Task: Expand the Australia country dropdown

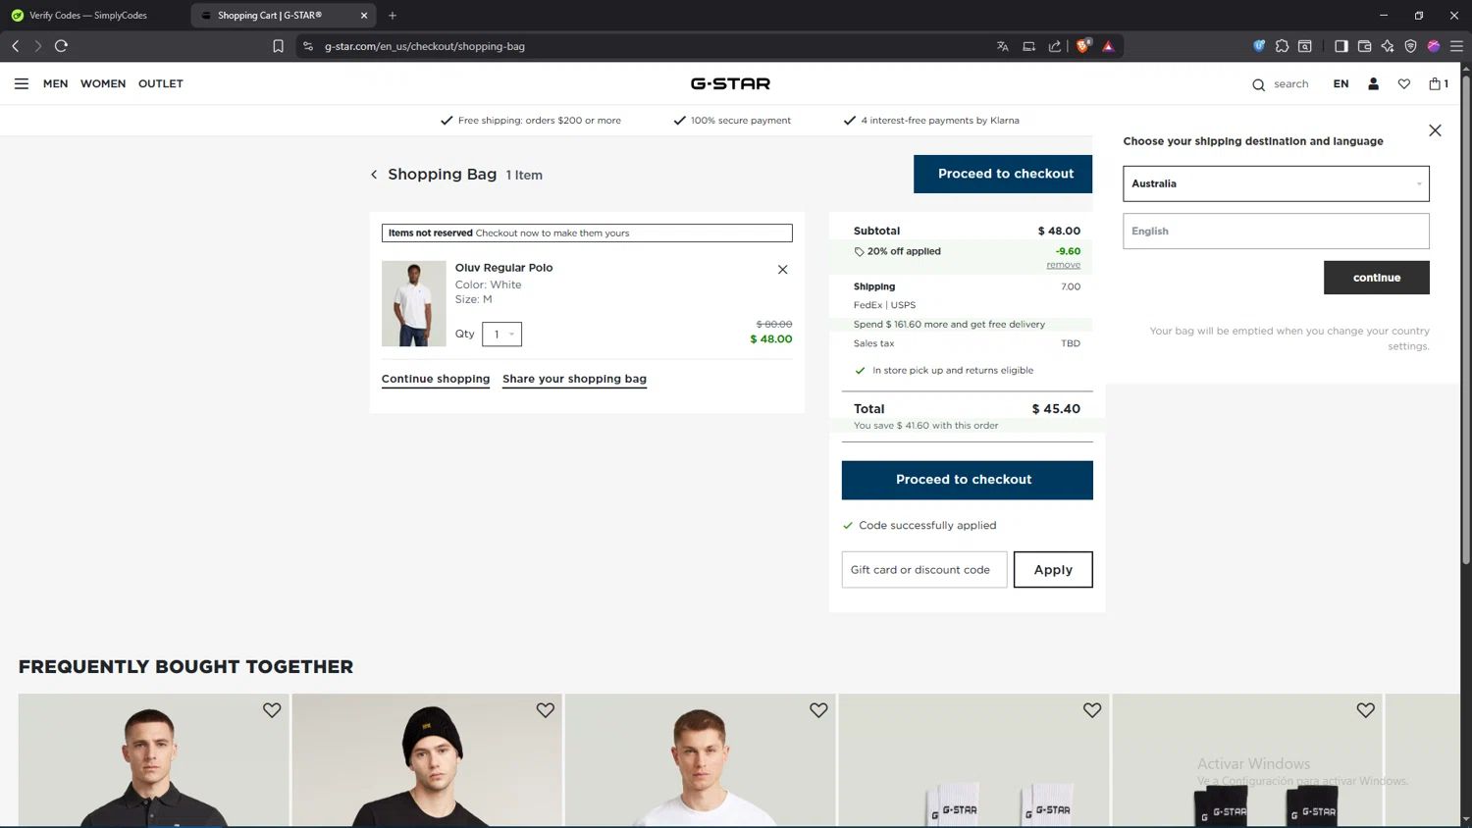Action: [1276, 183]
